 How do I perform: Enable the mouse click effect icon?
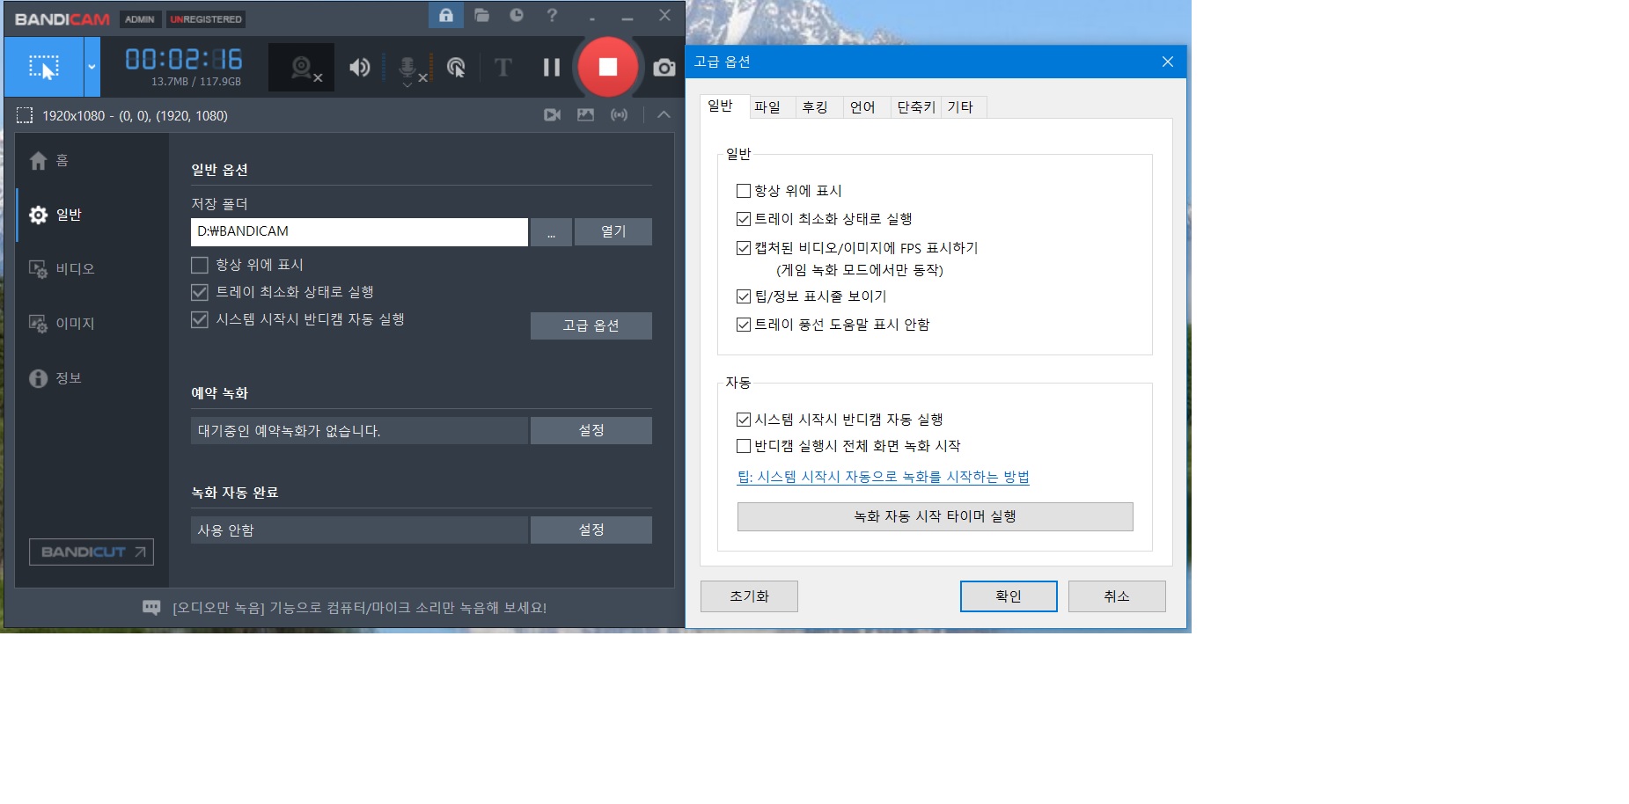coord(456,68)
